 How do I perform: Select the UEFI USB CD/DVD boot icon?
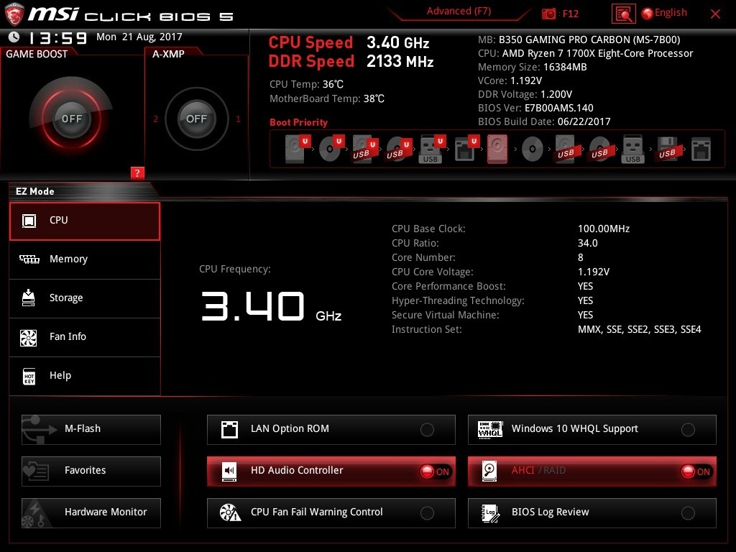click(399, 149)
